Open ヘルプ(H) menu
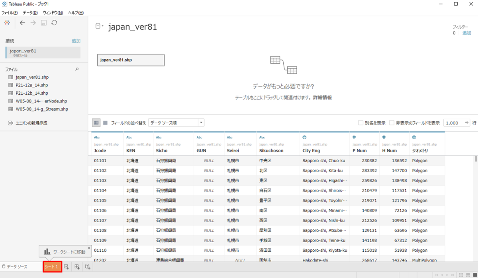 tap(76, 13)
